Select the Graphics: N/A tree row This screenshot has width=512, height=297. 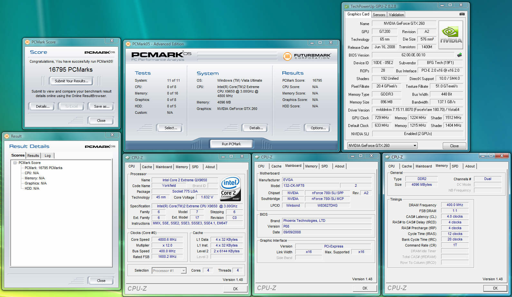pos(36,184)
